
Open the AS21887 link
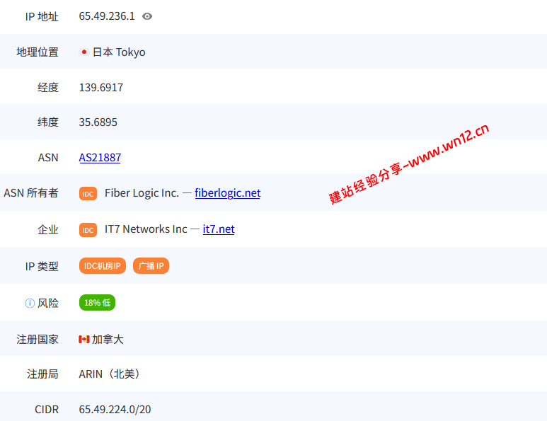click(x=100, y=158)
